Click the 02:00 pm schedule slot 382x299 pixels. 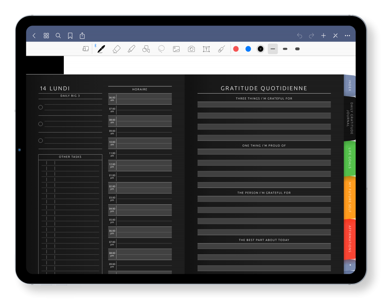point(140,188)
